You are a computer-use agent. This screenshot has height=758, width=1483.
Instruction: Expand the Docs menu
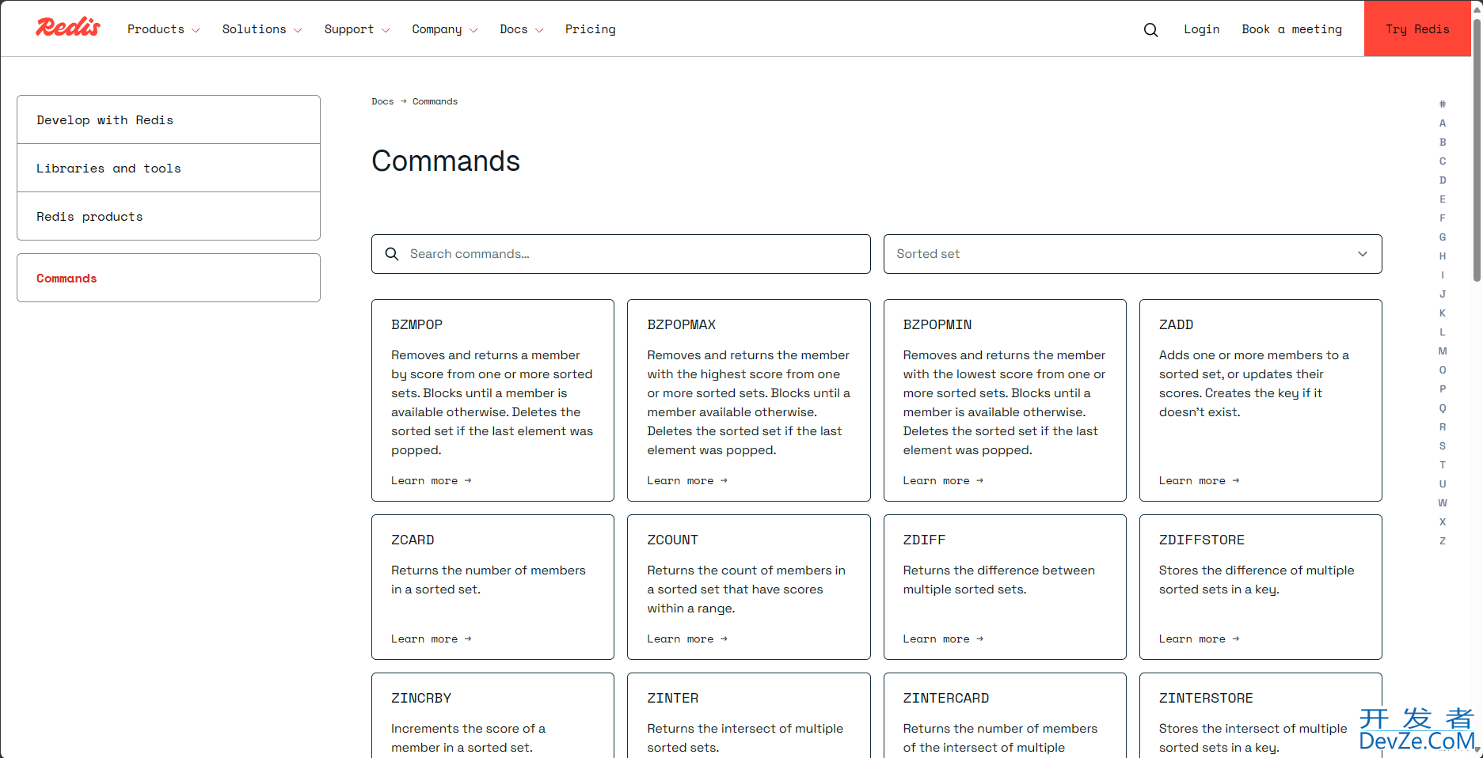tap(522, 29)
